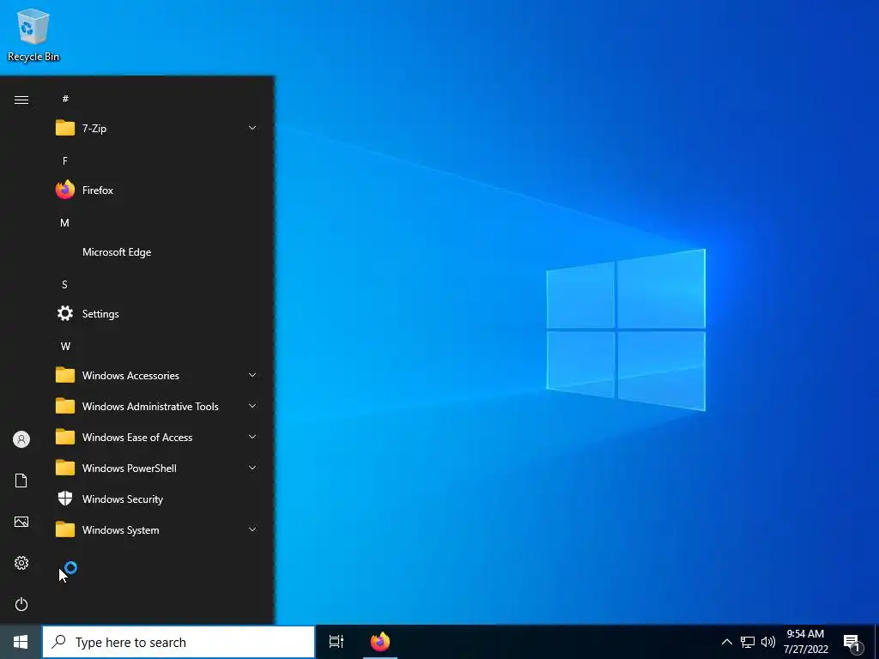The height and width of the screenshot is (659, 879).
Task: Expand the Windows Ease of Access chevron
Action: pyautogui.click(x=252, y=437)
